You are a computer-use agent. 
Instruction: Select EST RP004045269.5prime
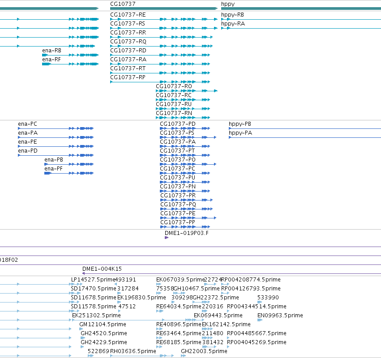point(257,342)
